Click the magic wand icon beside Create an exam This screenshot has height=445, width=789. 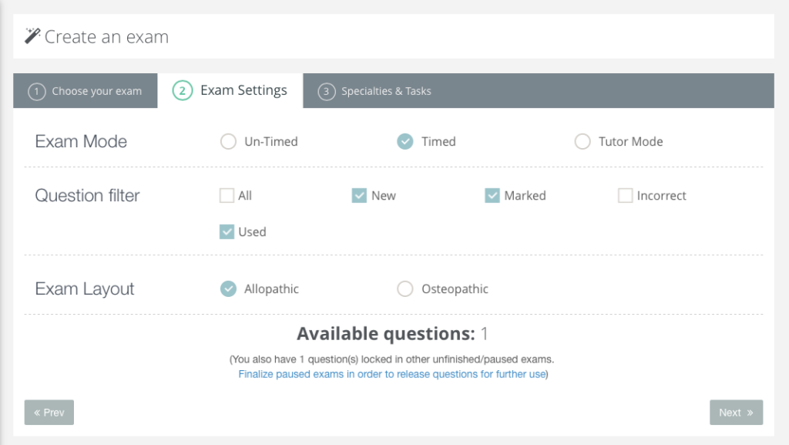(x=32, y=35)
